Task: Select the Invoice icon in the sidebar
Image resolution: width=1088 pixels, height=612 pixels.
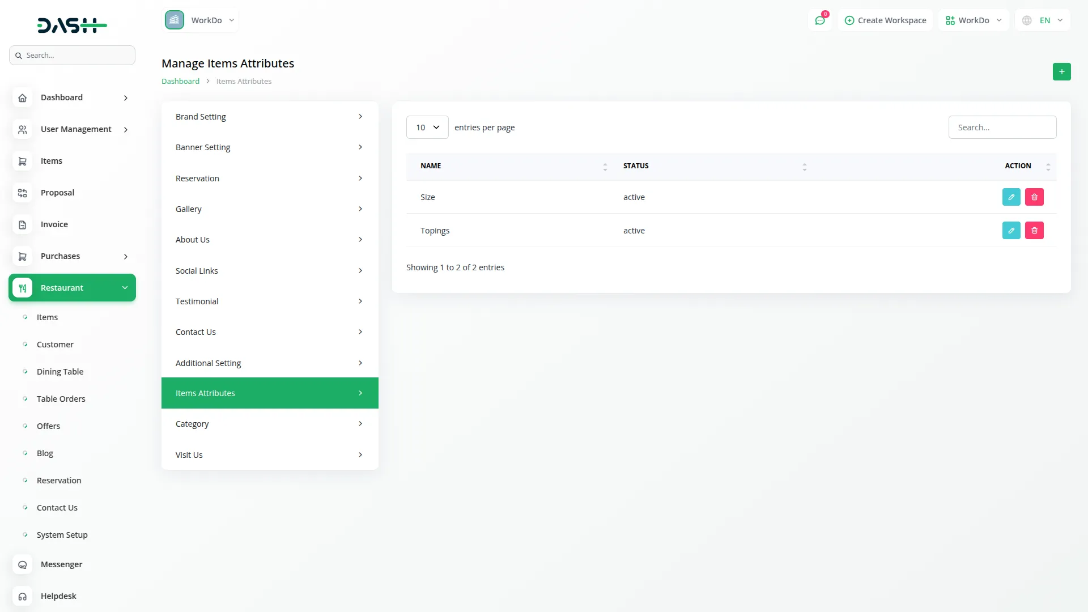Action: [x=22, y=224]
